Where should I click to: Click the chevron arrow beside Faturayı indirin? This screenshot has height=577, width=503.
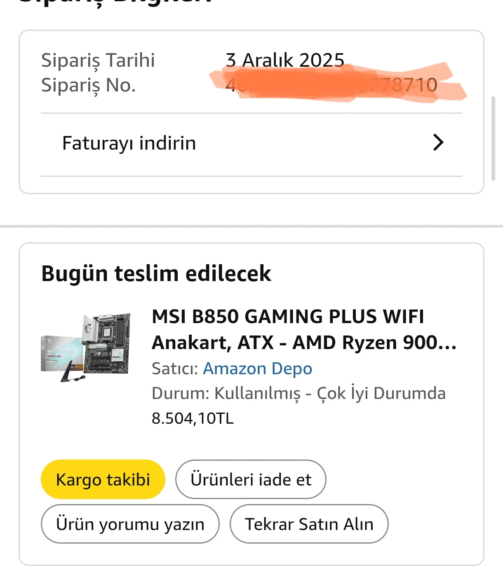[438, 143]
